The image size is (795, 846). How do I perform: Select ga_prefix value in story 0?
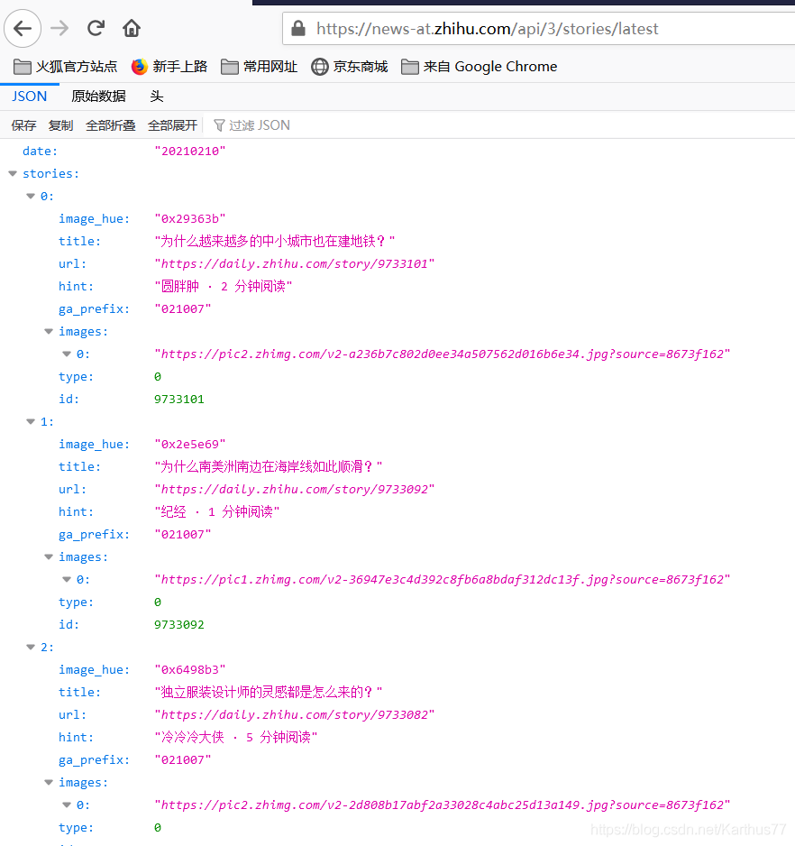click(183, 309)
